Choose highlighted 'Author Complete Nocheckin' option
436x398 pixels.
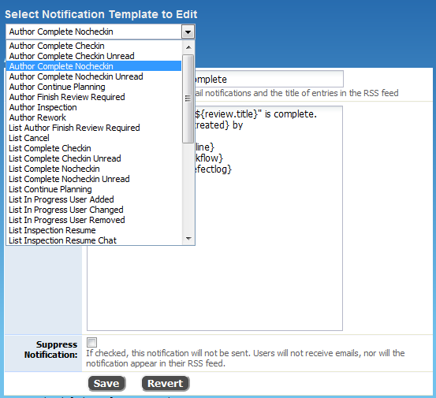click(x=95, y=66)
